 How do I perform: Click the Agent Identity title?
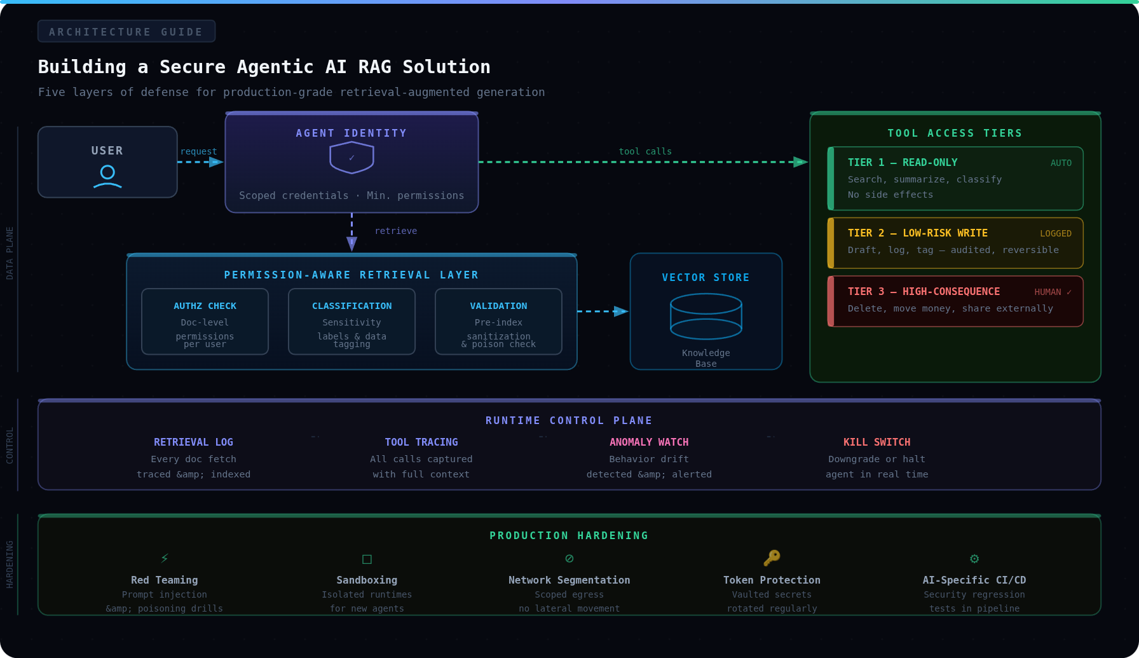coord(351,134)
